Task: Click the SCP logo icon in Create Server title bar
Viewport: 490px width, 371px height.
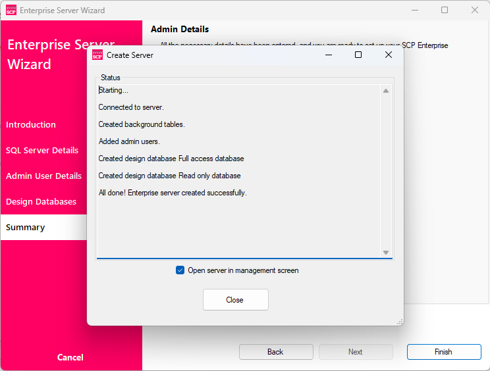Action: tap(97, 55)
